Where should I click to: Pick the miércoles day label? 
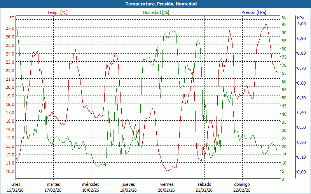(x=91, y=184)
